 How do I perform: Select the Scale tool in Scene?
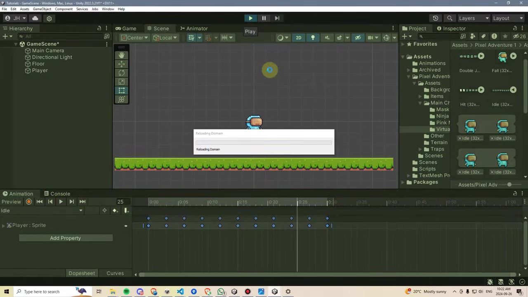click(121, 82)
